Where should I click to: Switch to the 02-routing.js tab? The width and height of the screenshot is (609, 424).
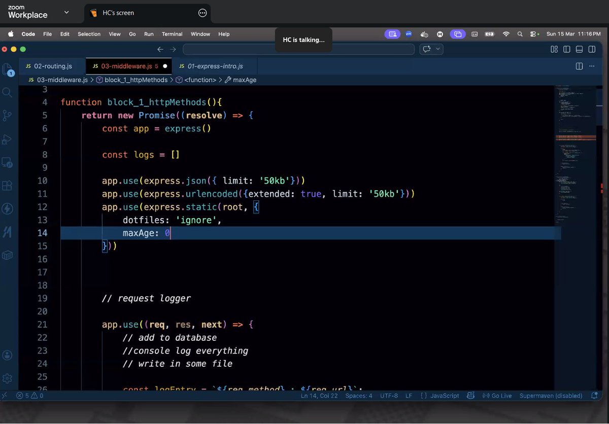pyautogui.click(x=52, y=66)
